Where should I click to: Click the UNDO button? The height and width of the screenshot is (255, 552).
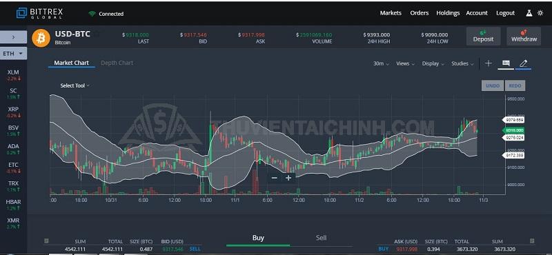click(x=493, y=85)
